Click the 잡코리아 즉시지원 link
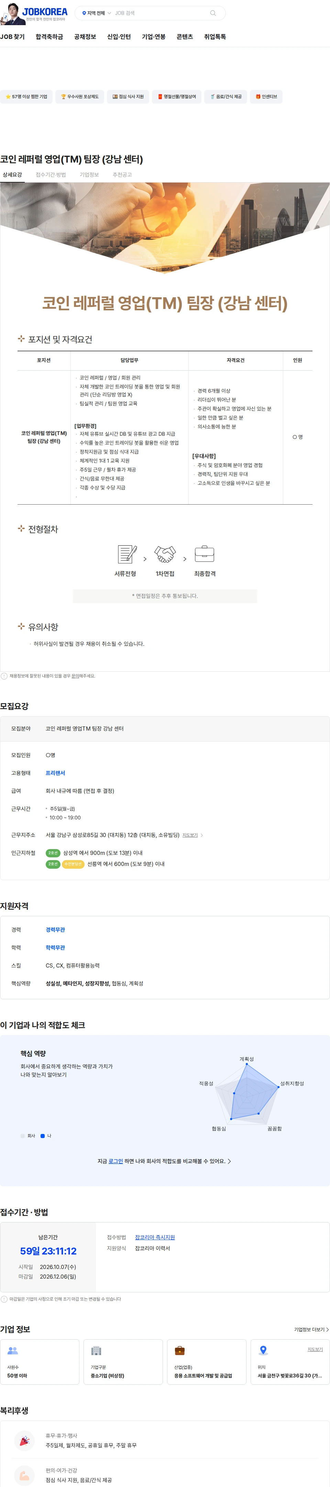The width and height of the screenshot is (330, 1487). 155,1238
